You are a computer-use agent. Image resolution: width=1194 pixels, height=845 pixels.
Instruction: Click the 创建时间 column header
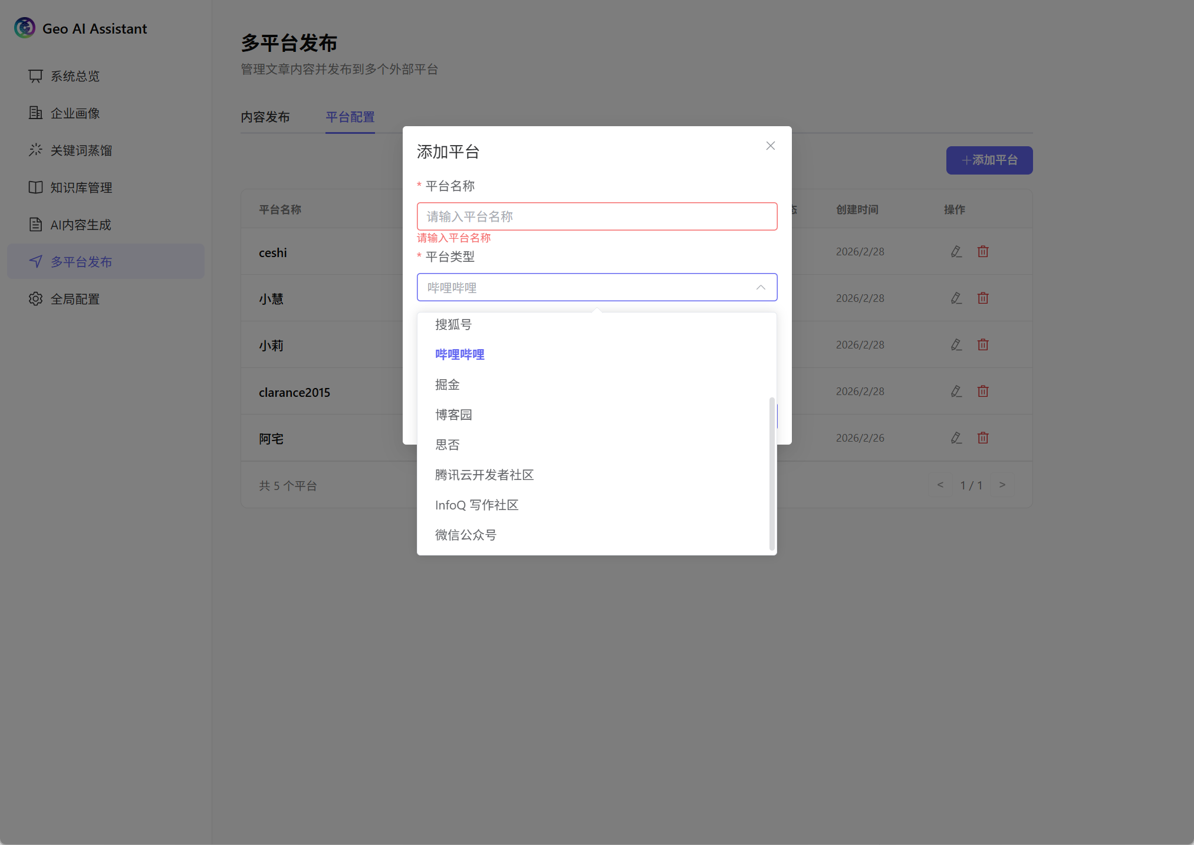click(x=857, y=209)
